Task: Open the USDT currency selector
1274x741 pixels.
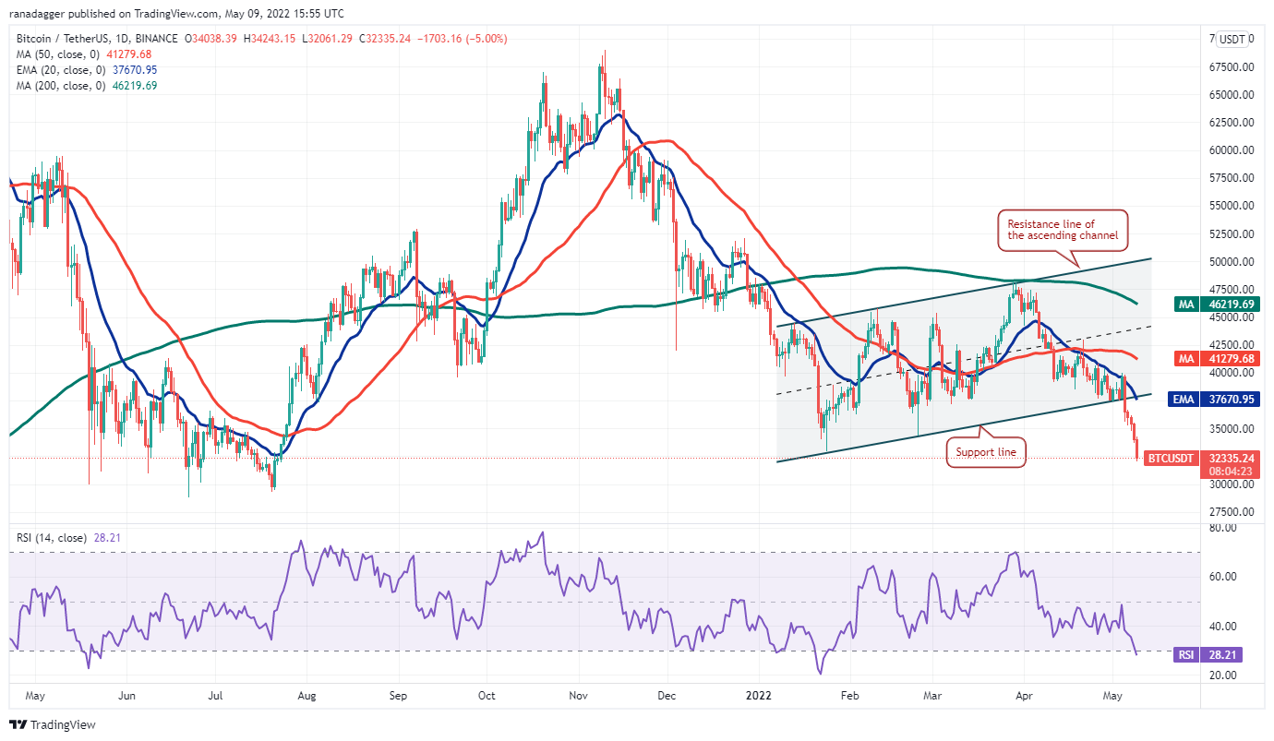Action: click(x=1232, y=39)
